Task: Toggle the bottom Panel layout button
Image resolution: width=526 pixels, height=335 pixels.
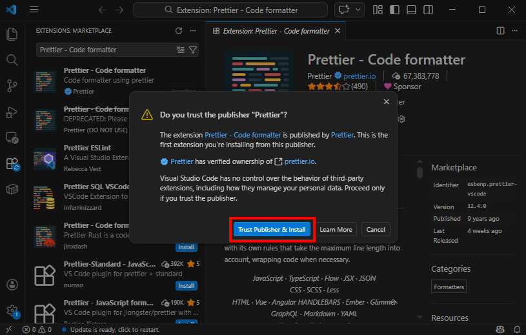Action: [x=411, y=10]
